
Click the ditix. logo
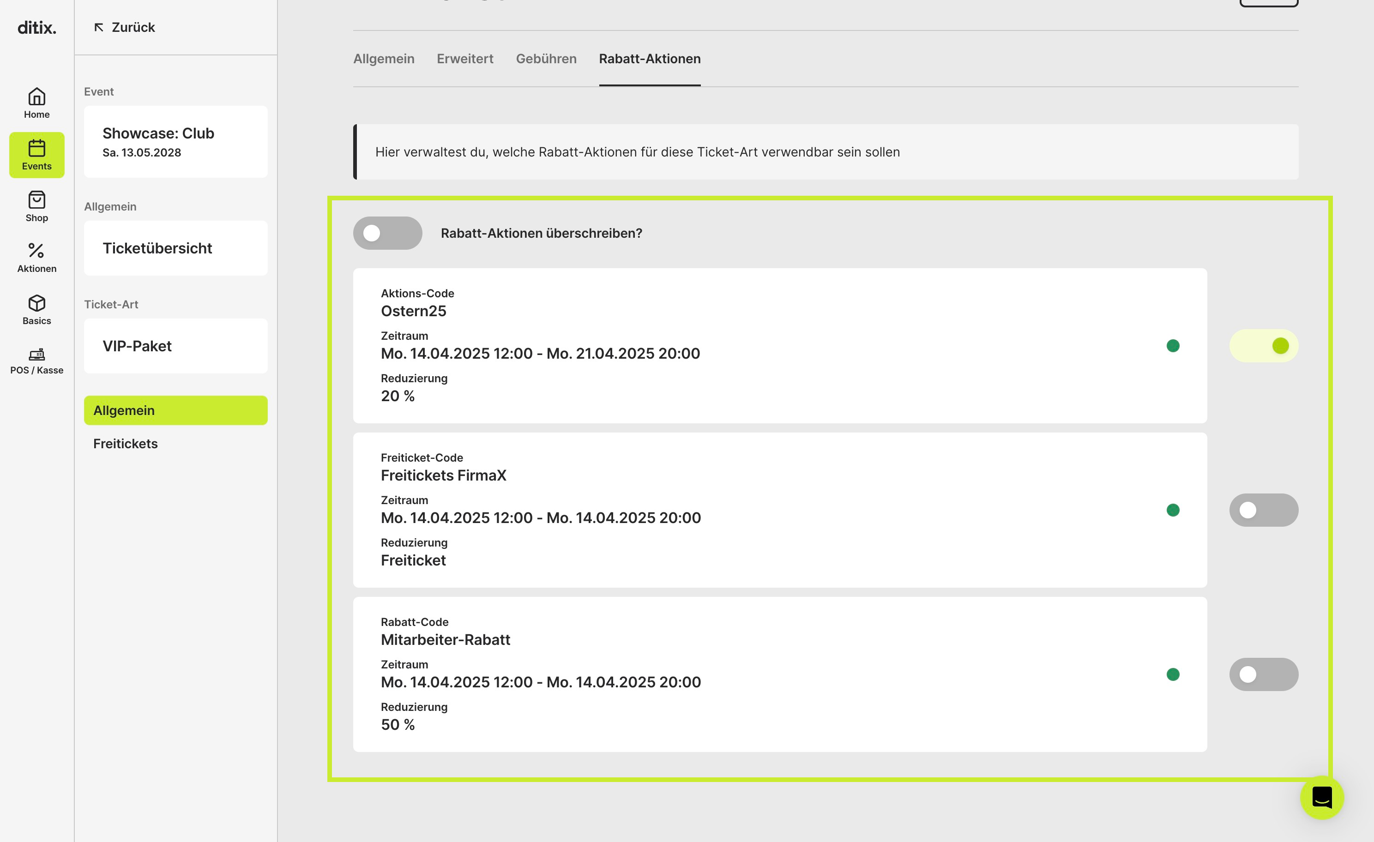37,27
